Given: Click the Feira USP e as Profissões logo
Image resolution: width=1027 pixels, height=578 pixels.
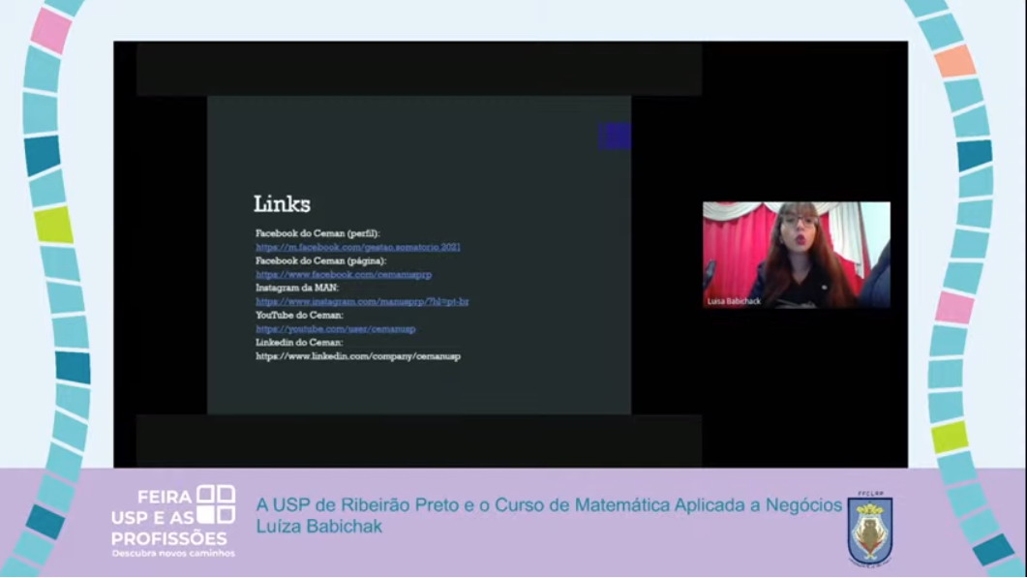Looking at the screenshot, I should 173,522.
